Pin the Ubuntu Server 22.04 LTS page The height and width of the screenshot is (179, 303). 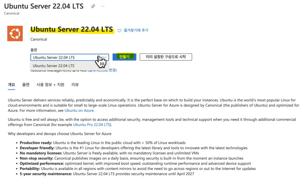(93, 6)
